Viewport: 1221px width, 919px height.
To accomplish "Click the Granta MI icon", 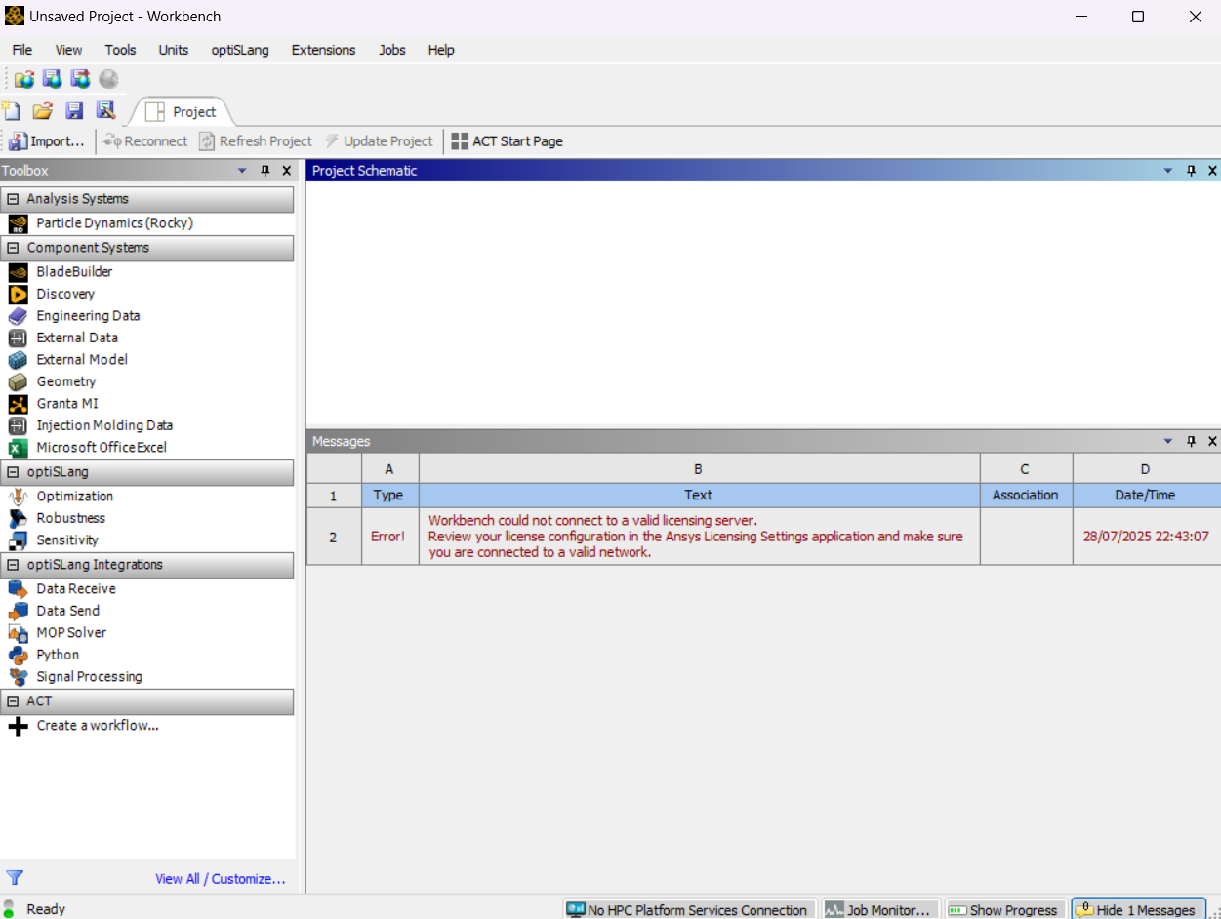I will pos(18,404).
